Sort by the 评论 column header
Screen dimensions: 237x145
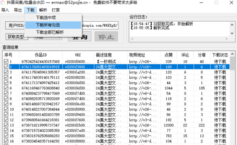tap(185, 55)
